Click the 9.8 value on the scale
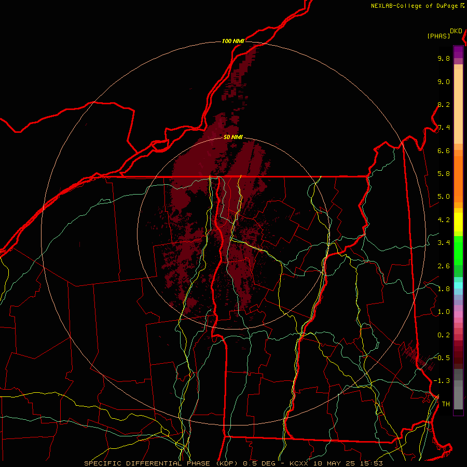 pyautogui.click(x=444, y=58)
